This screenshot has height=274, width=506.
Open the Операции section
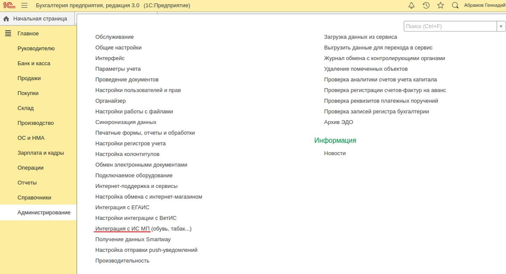click(x=30, y=168)
